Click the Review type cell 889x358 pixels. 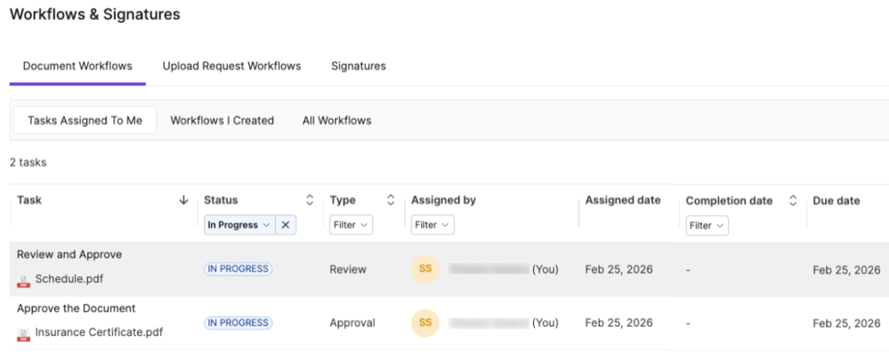pos(348,270)
